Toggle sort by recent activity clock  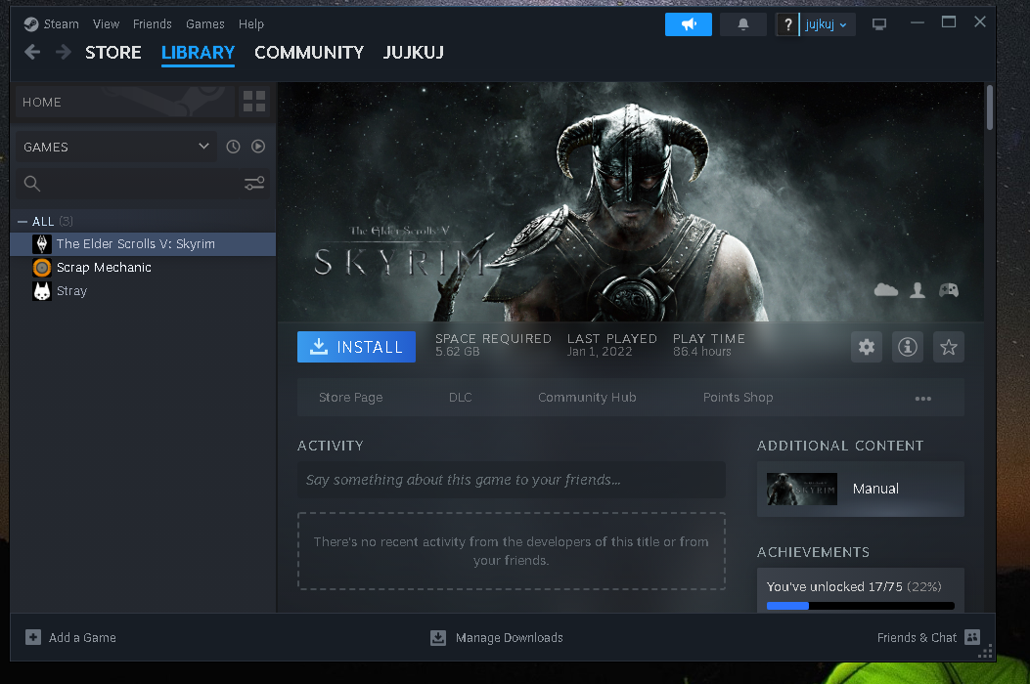(x=233, y=147)
